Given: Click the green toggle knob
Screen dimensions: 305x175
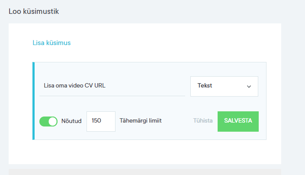Looking at the screenshot, I should point(53,121).
